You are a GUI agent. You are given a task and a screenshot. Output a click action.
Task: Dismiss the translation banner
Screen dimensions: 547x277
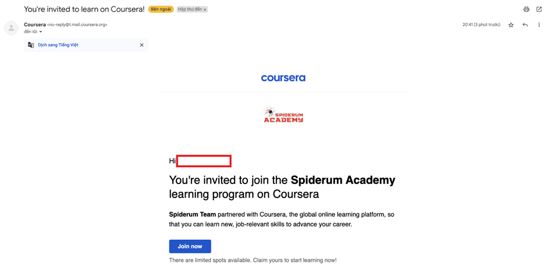(x=141, y=45)
